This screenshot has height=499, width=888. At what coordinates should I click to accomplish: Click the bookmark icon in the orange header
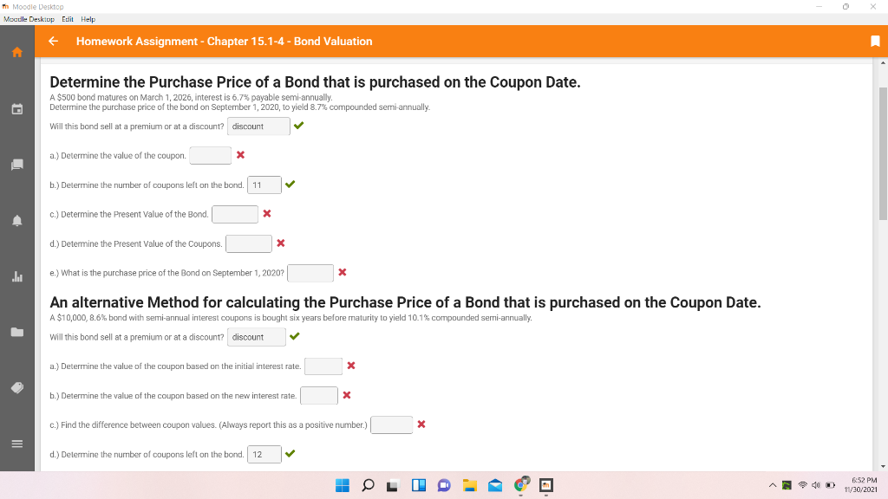click(875, 42)
